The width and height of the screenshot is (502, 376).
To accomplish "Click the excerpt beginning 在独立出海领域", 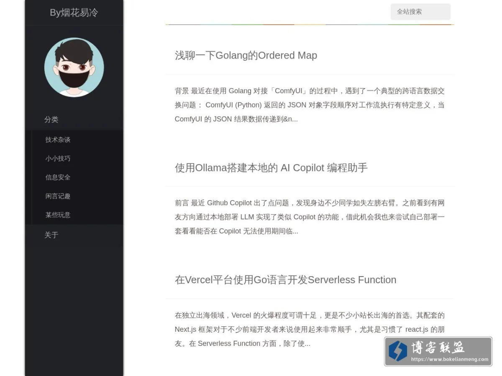I will 310,329.
